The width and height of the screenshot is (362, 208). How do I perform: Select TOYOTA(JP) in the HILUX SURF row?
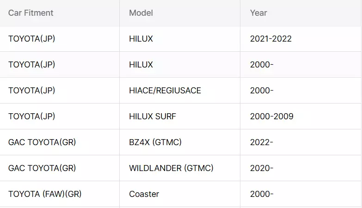[60, 116]
